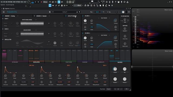Change Filter 1 mode LP24 selector
The image size is (173, 97).
point(92,27)
